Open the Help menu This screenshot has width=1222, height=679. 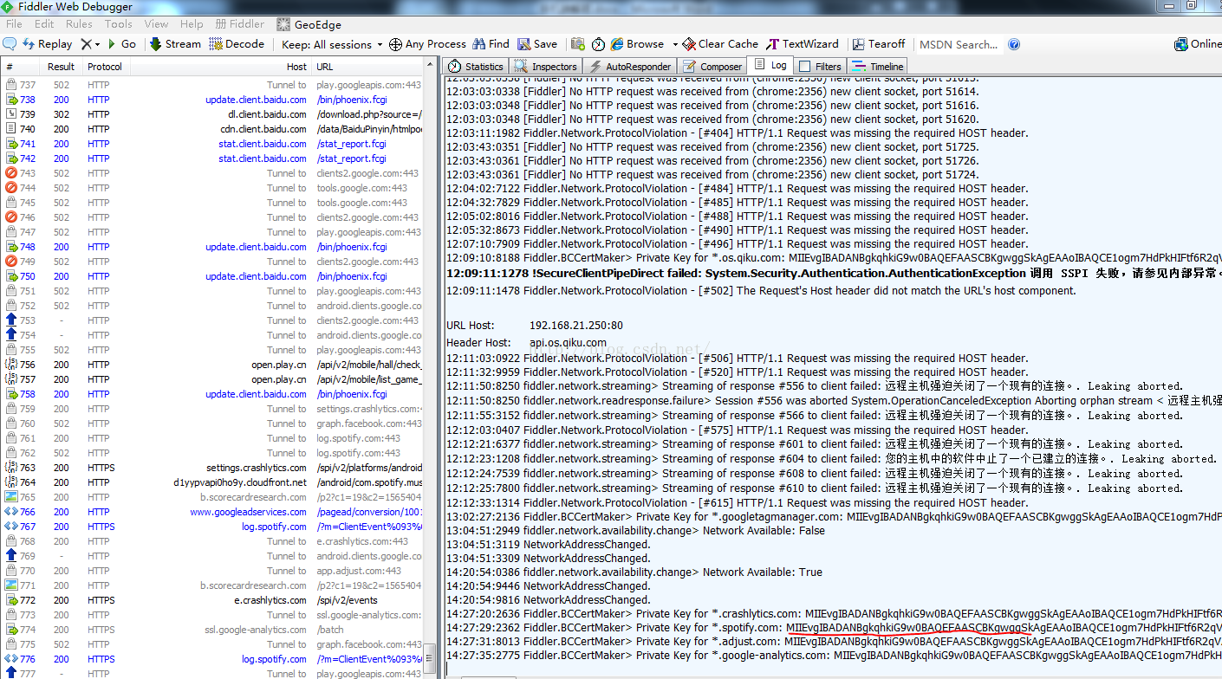pyautogui.click(x=192, y=24)
